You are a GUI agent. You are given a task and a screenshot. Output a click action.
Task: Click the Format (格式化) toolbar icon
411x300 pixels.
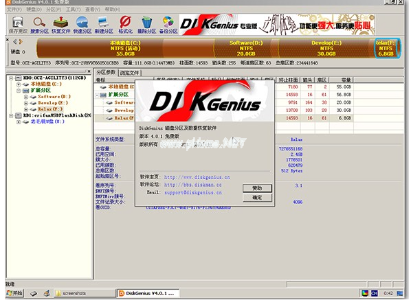pos(125,25)
